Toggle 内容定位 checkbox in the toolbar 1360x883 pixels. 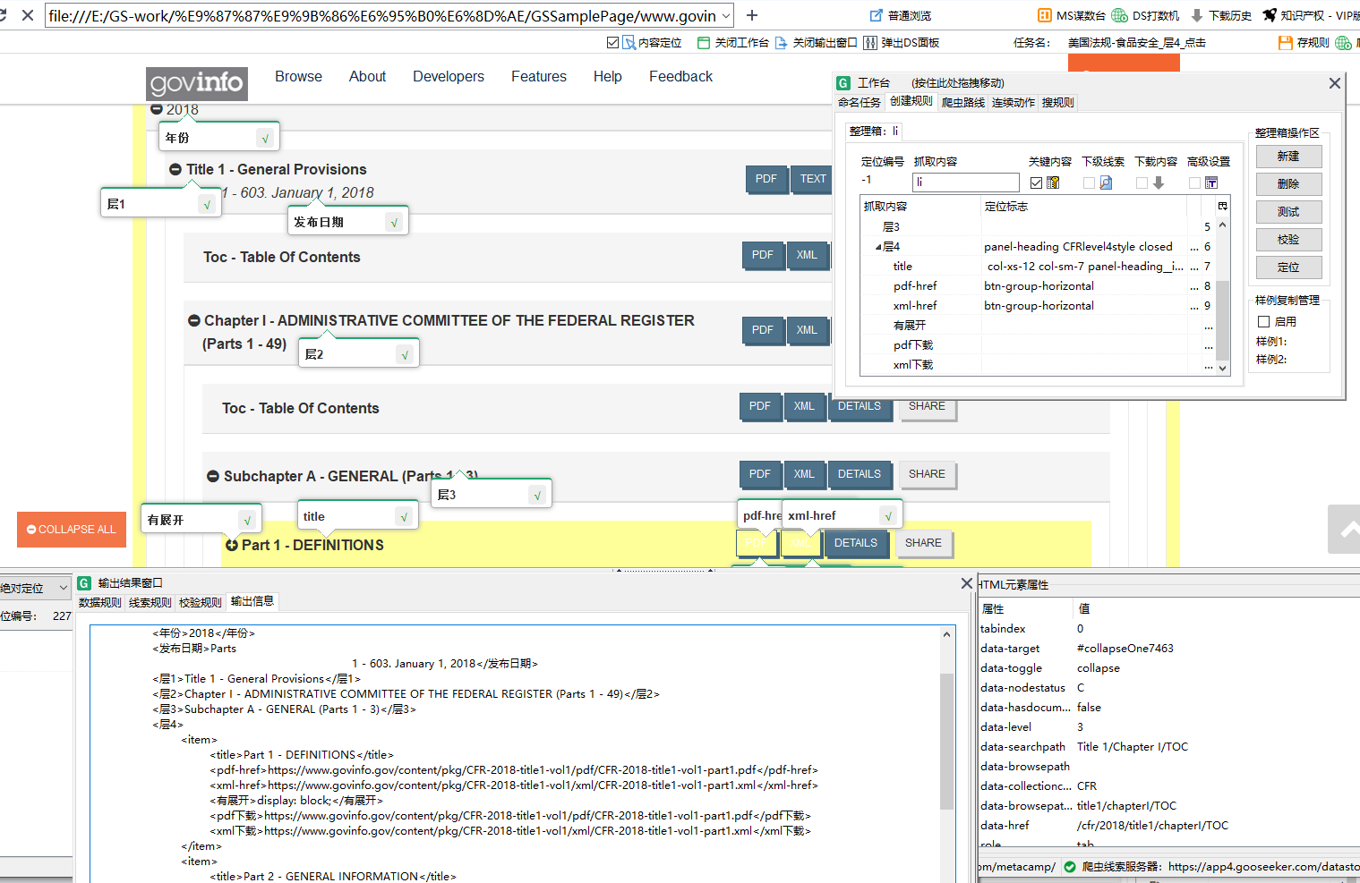pos(612,42)
